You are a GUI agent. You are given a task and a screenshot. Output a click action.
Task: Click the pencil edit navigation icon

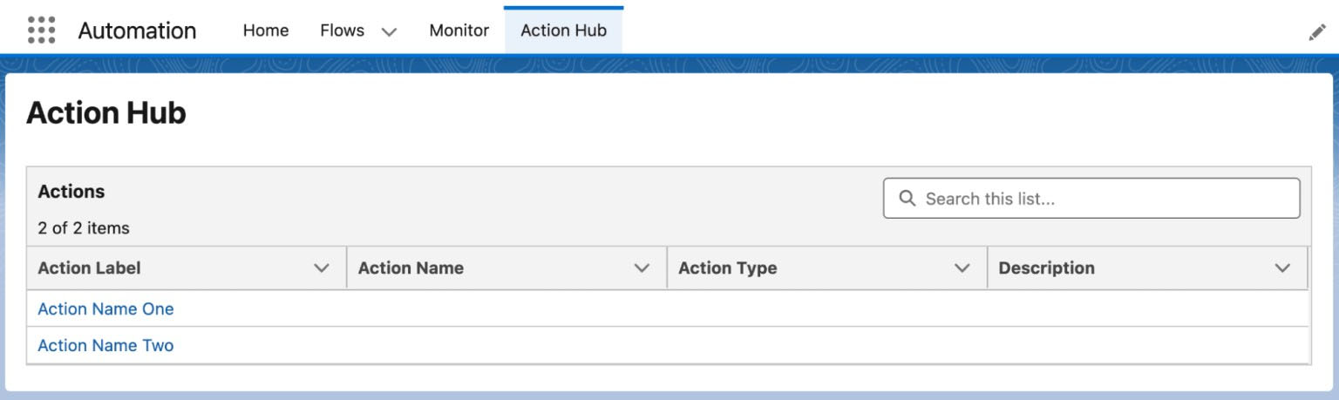(x=1316, y=32)
